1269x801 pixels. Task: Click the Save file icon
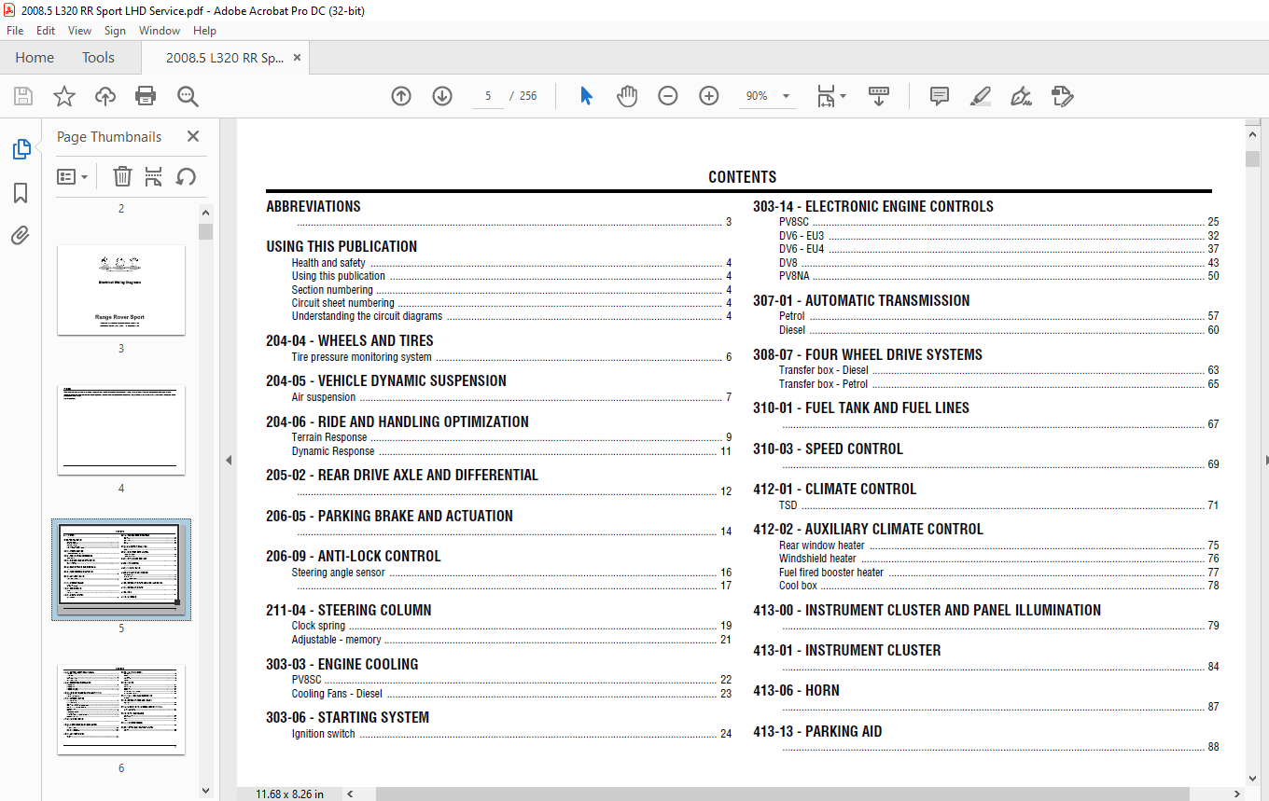[23, 96]
